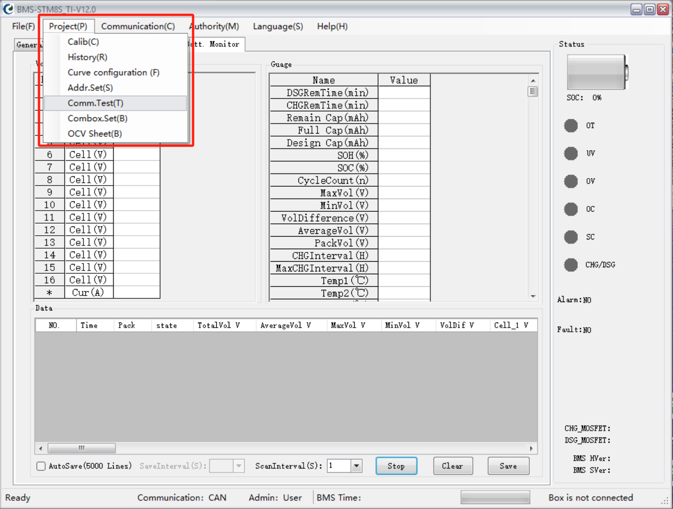
Task: Open the Communication(C) menu
Action: (x=138, y=26)
